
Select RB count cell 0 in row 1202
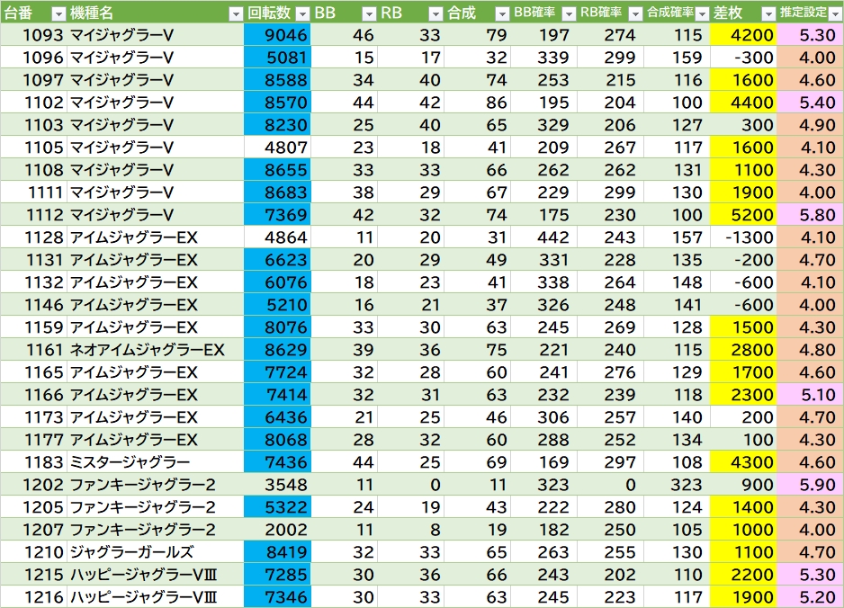[x=410, y=485]
